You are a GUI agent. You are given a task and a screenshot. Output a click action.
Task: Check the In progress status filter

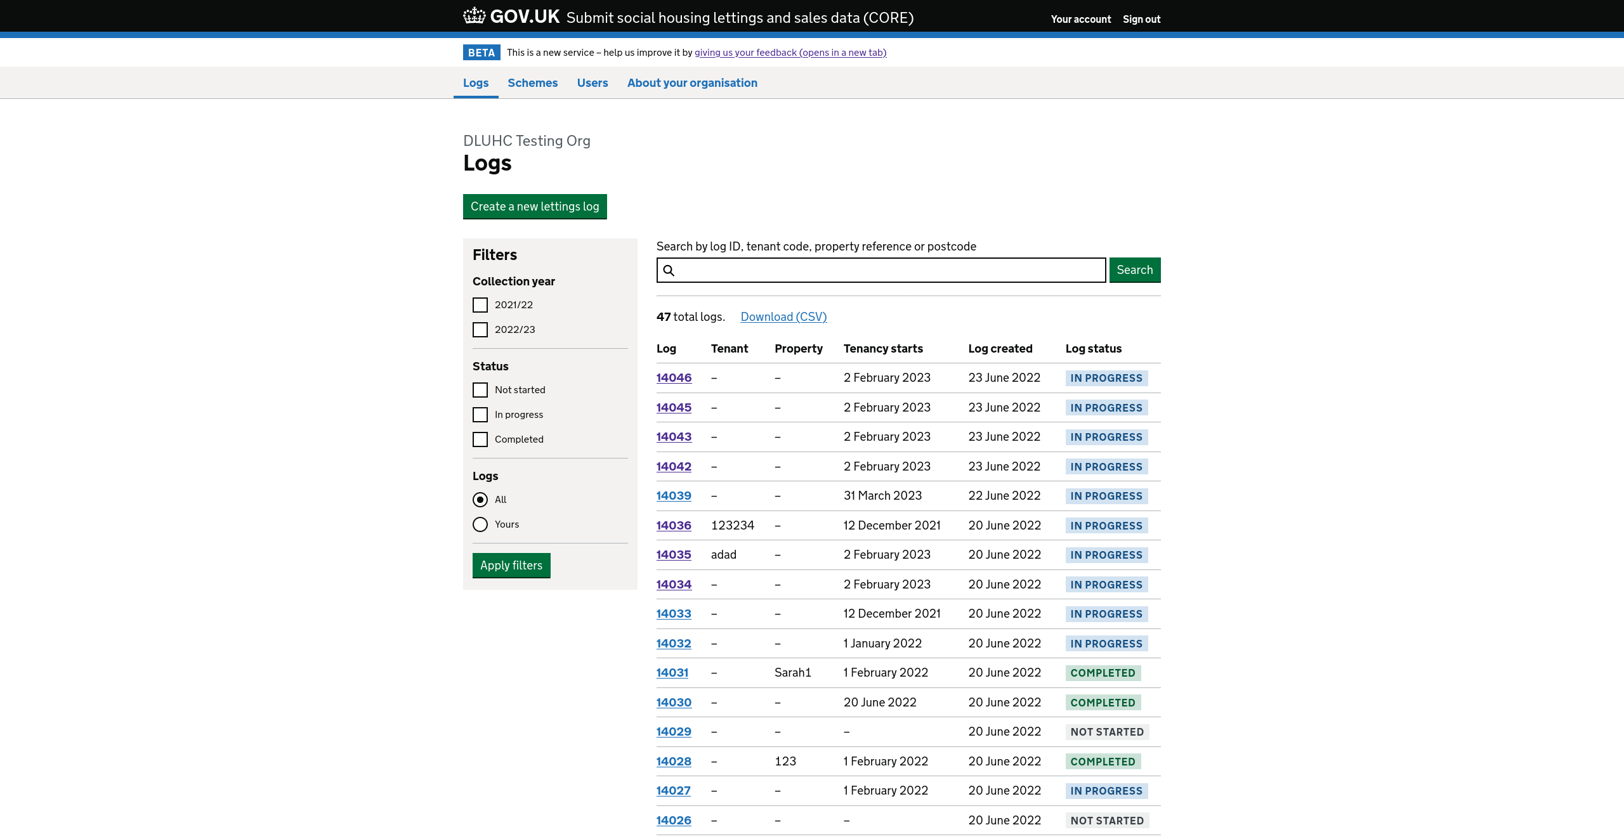480,415
